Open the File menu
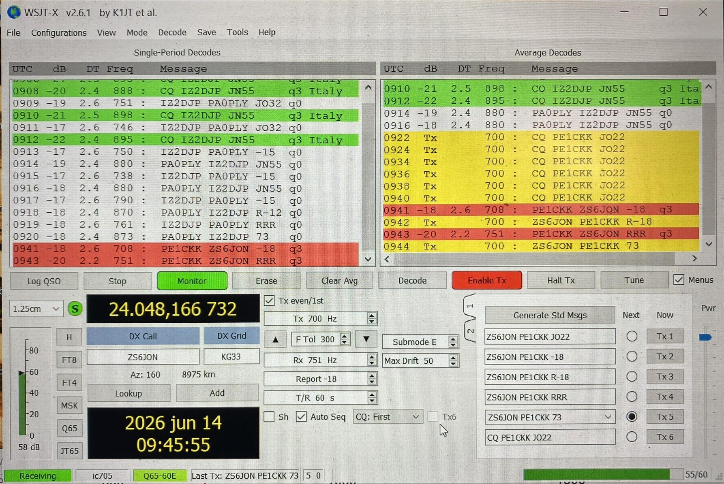The height and width of the screenshot is (484, 724). pos(13,32)
